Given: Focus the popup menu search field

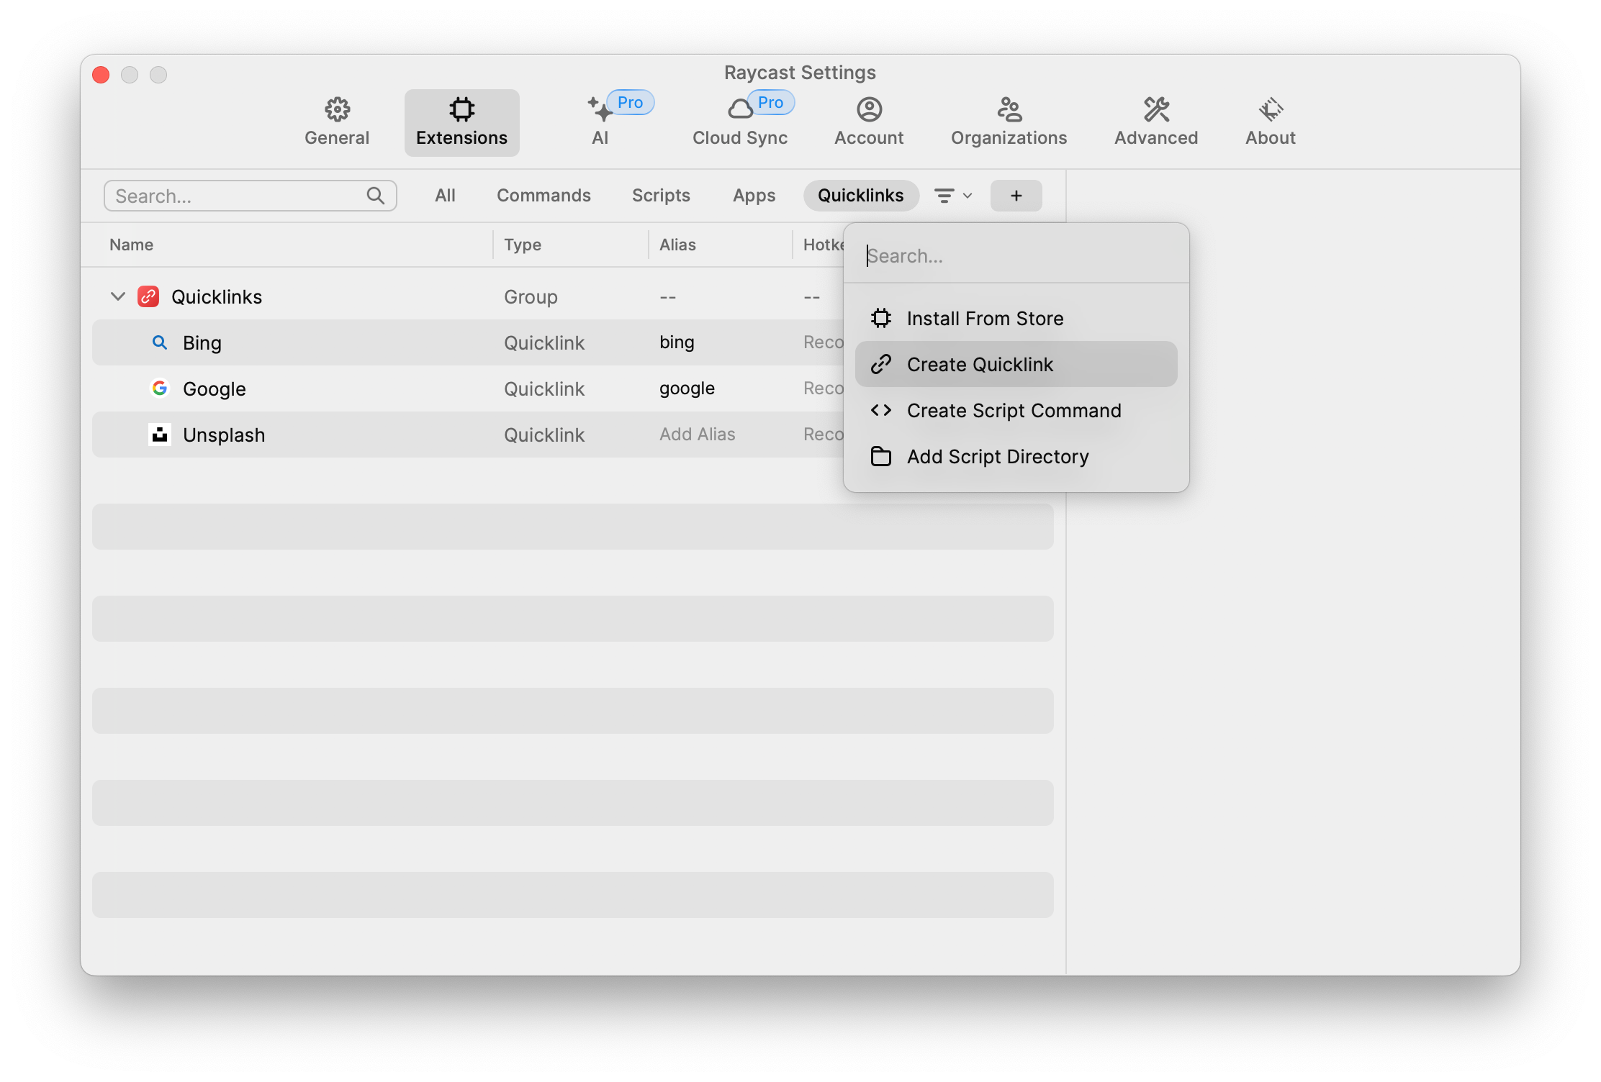Looking at the screenshot, I should 1016,256.
